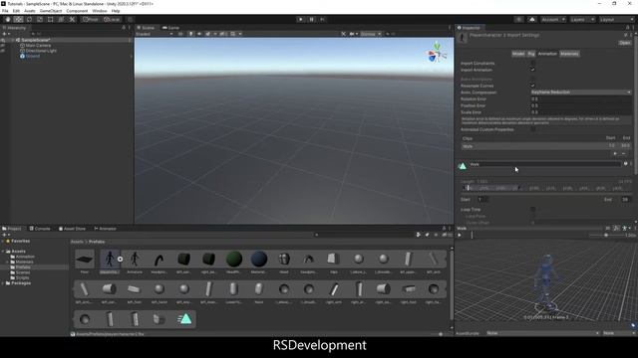This screenshot has height=358, width=638.
Task: Toggle Animated Custom Properties checkbox
Action: pyautogui.click(x=532, y=129)
